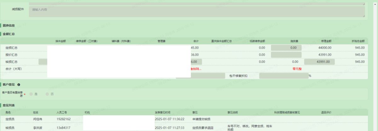The height and width of the screenshot is (131, 378).
Task: Click the 定损员要求退回 opinion cell
Action: click(x=203, y=128)
